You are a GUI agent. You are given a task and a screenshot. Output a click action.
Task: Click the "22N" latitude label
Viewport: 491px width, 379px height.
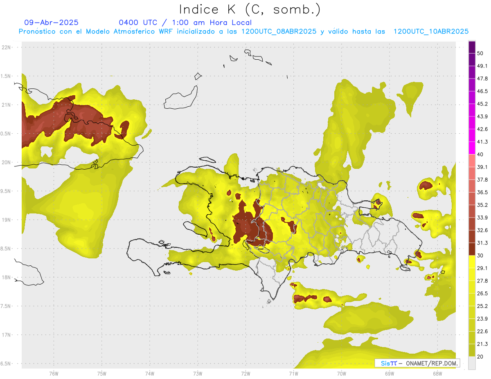point(7,47)
